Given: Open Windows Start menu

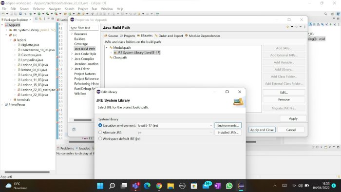Looking at the screenshot, I should point(100,186).
